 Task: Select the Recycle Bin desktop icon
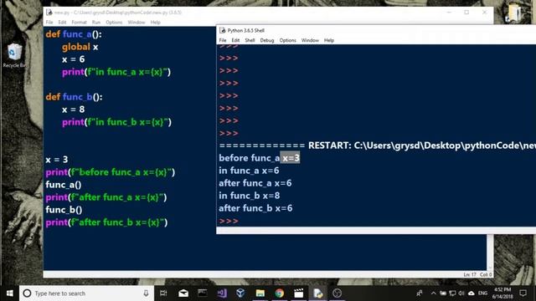[x=14, y=55]
